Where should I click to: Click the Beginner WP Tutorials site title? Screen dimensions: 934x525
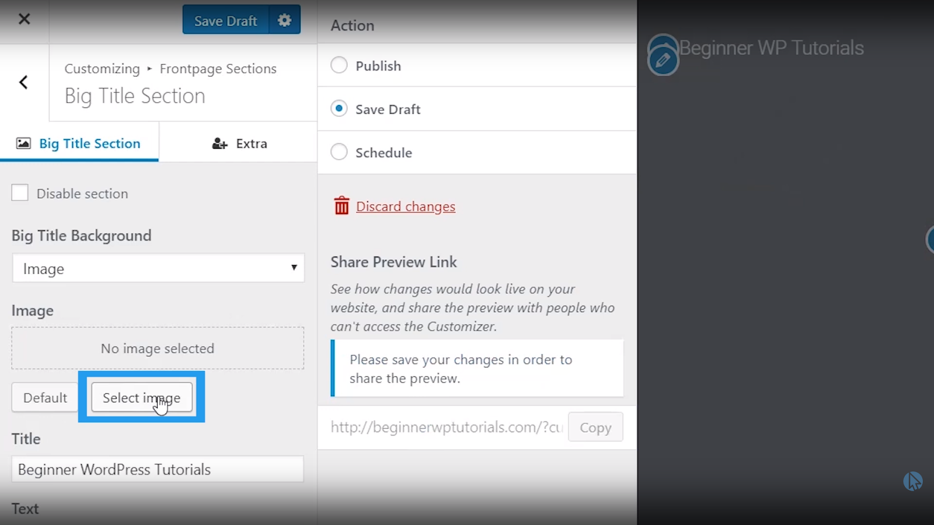pyautogui.click(x=771, y=48)
